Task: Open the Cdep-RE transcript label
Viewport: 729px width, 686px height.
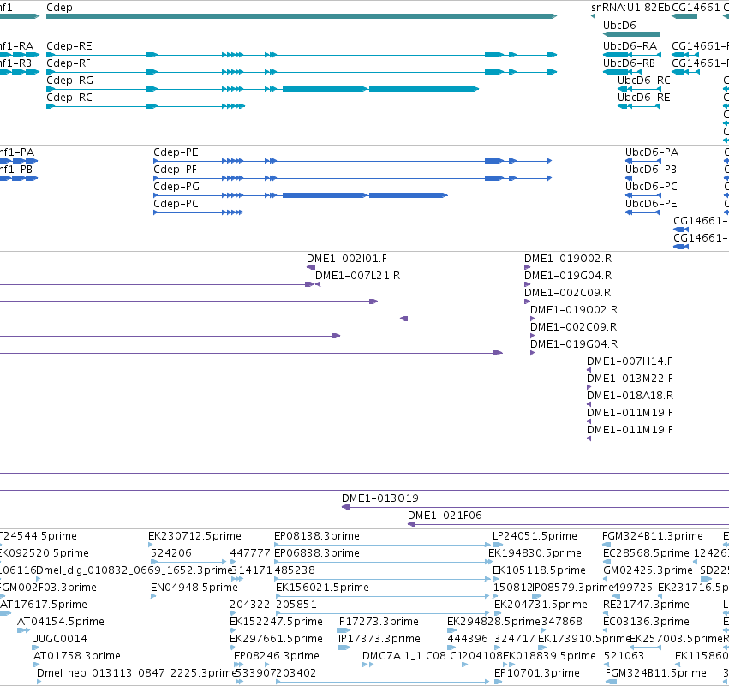Action: point(69,46)
